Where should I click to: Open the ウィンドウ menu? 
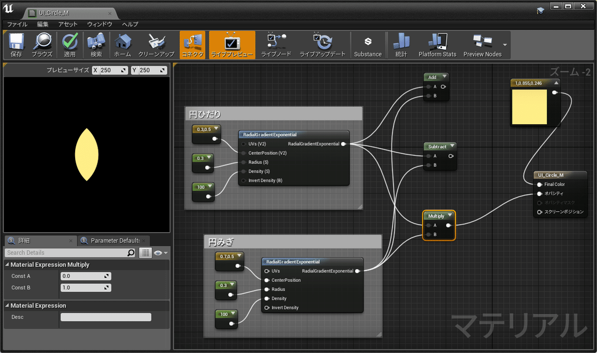[x=99, y=24]
